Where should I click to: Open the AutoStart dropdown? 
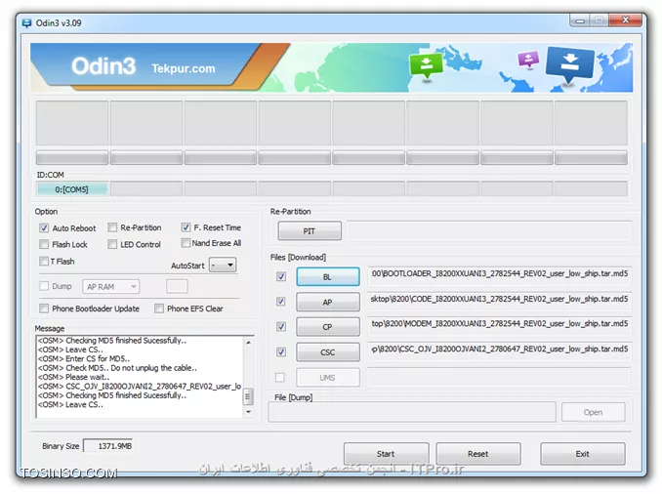[x=223, y=266]
